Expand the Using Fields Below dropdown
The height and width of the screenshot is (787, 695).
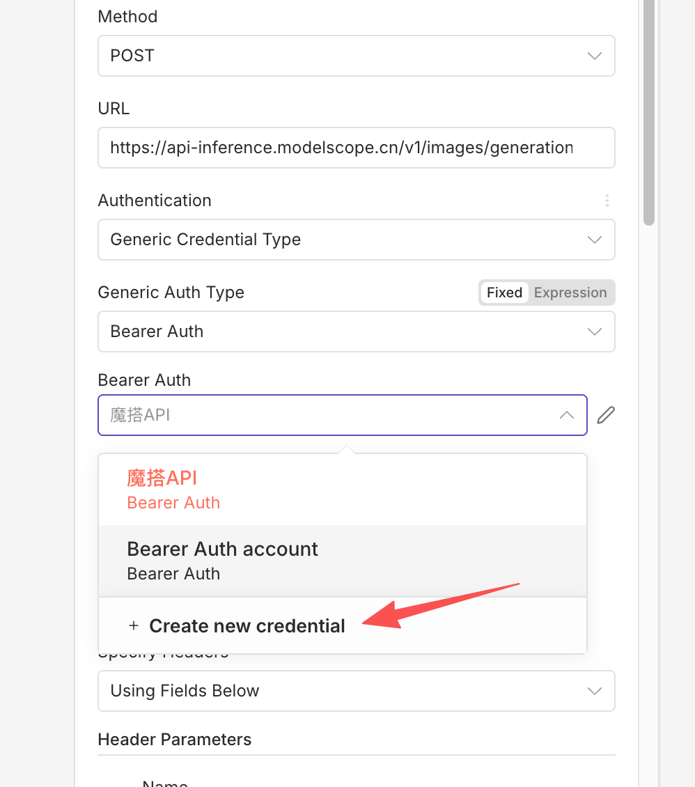tap(341, 691)
